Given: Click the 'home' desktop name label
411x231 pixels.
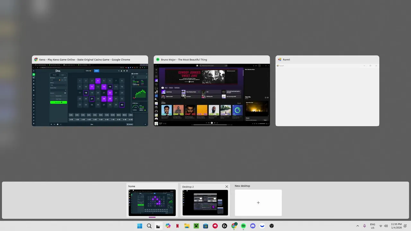Looking at the screenshot, I should pos(132,186).
